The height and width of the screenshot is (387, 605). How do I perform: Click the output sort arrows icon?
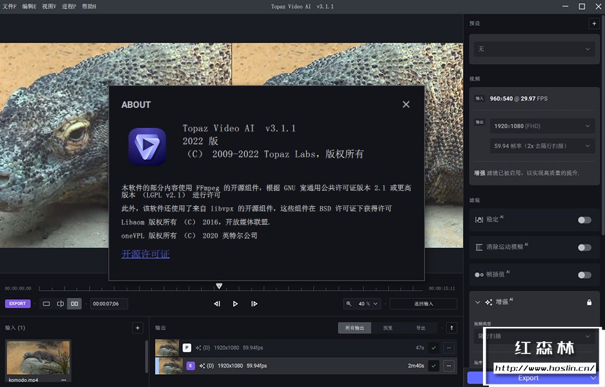(x=452, y=328)
